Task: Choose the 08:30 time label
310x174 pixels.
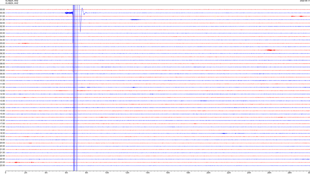Action: (x=2, y=67)
